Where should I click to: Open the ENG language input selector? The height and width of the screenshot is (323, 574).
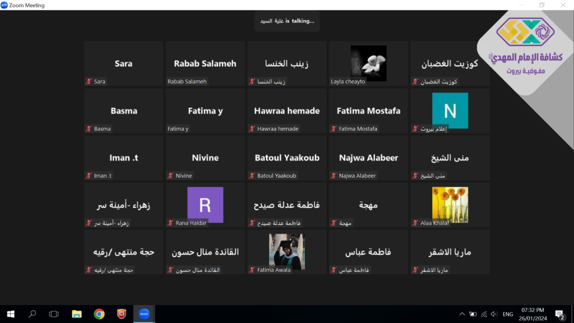pyautogui.click(x=508, y=314)
